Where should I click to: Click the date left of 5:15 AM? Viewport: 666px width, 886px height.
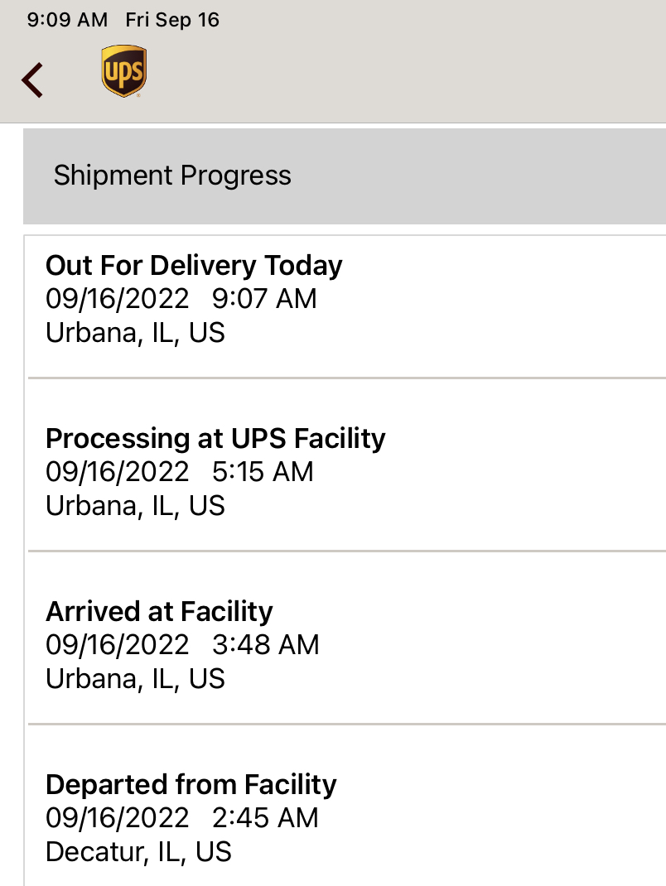coord(117,472)
